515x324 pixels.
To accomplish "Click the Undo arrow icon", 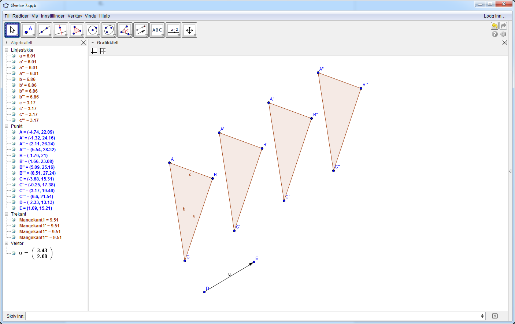I will click(494, 26).
